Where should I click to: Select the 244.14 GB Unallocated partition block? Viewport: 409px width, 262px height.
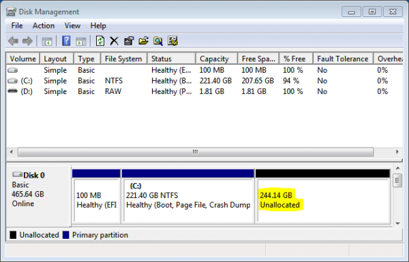click(x=323, y=197)
